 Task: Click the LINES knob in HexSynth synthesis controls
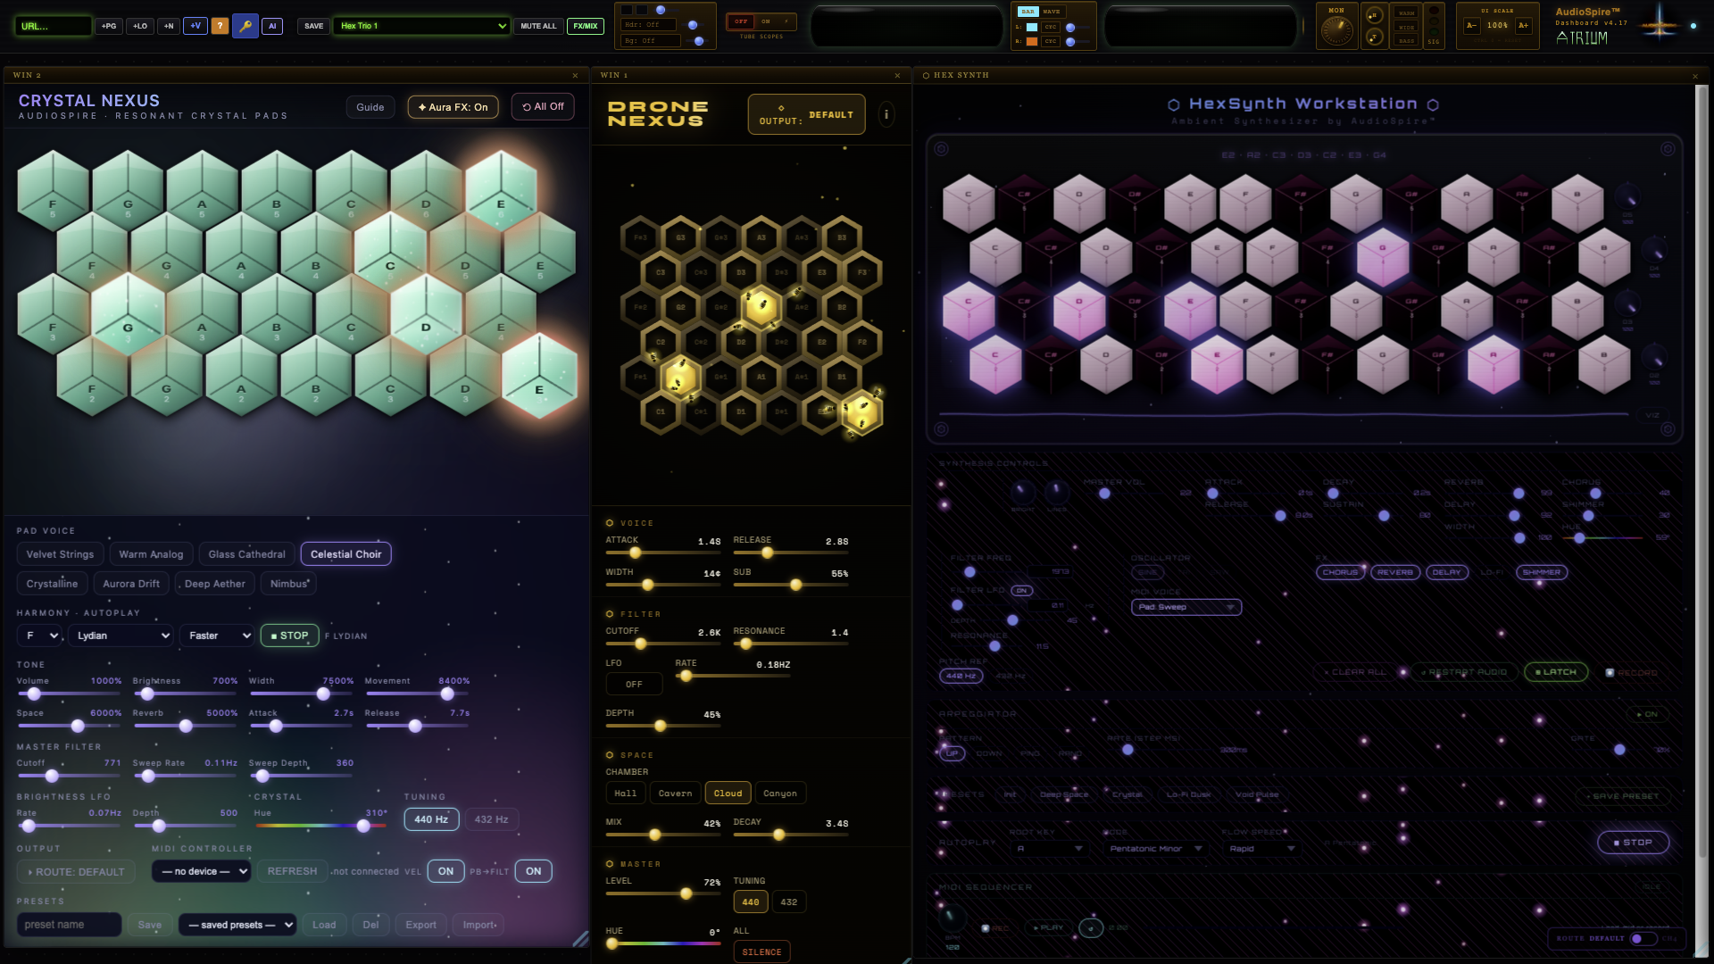click(1056, 491)
